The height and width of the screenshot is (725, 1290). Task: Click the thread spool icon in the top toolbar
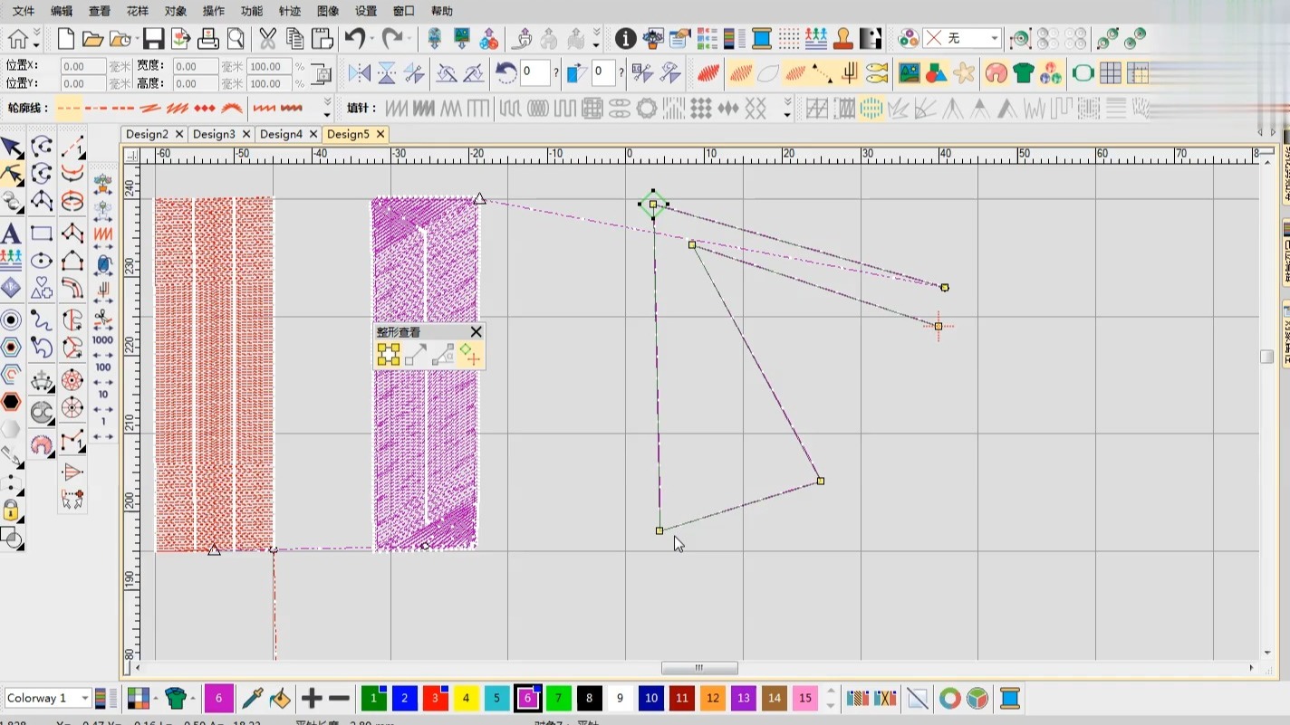click(x=762, y=39)
